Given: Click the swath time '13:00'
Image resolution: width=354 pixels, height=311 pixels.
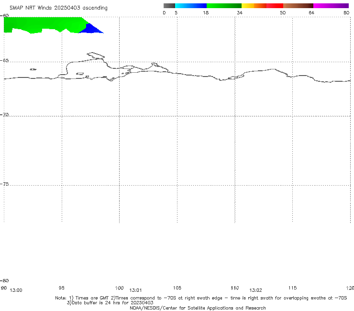Looking at the screenshot, I should 16,290.
